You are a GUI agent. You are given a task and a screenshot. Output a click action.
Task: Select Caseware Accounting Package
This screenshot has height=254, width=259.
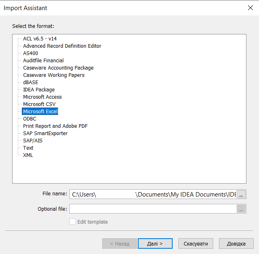tap(58, 68)
